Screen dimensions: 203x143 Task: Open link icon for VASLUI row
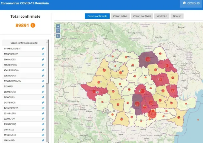pos(43,135)
